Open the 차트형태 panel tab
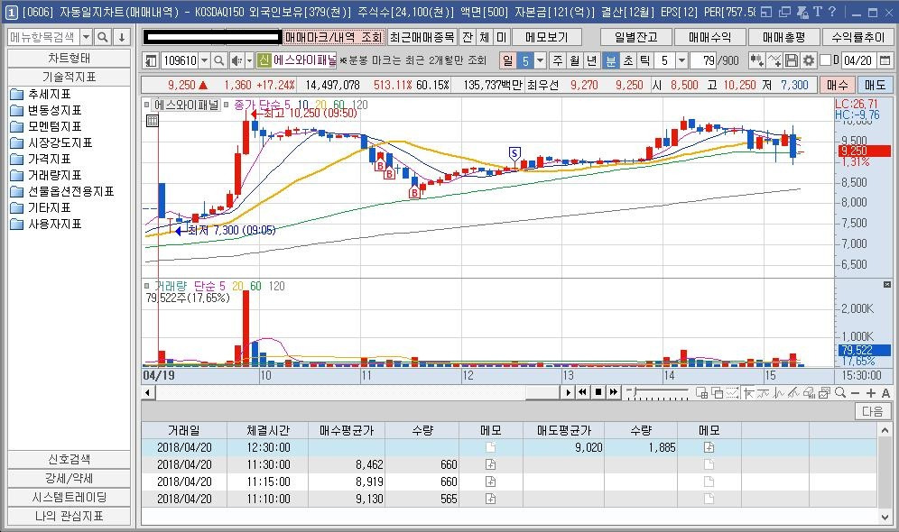Viewport: 899px width, 532px height. pos(69,59)
